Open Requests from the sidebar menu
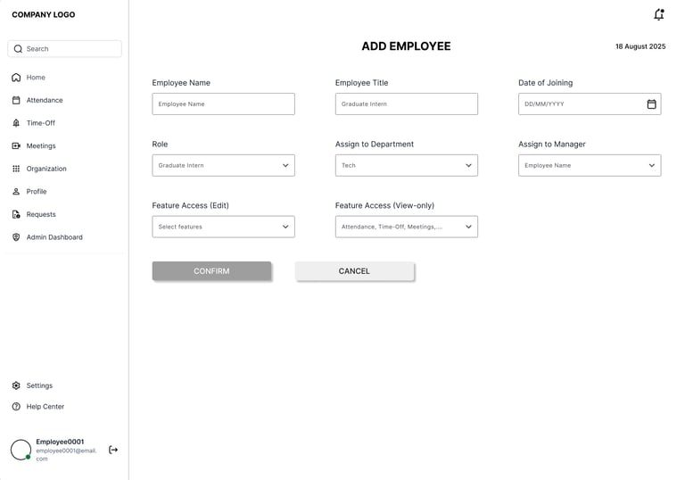This screenshot has width=685, height=480. [41, 214]
